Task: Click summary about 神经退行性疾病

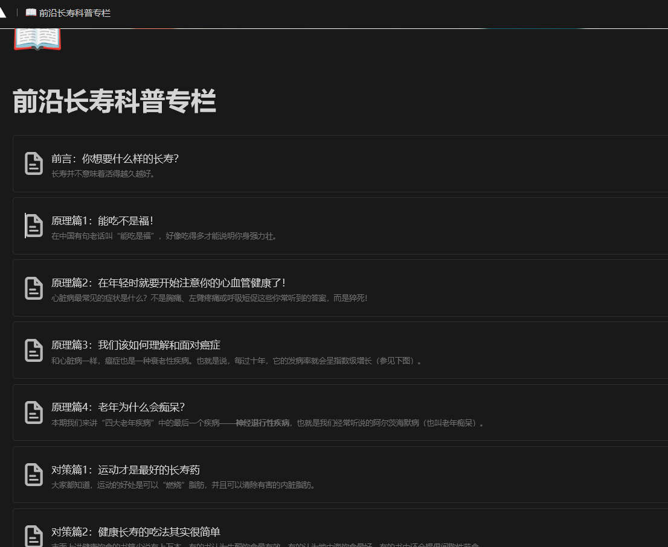Action: 268,423
